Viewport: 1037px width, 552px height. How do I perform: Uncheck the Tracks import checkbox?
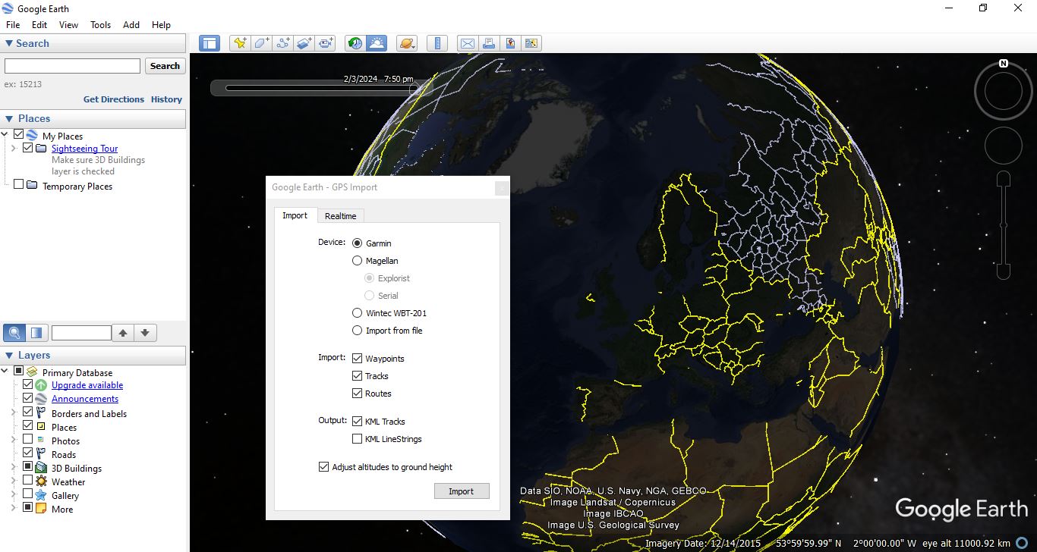(x=357, y=375)
